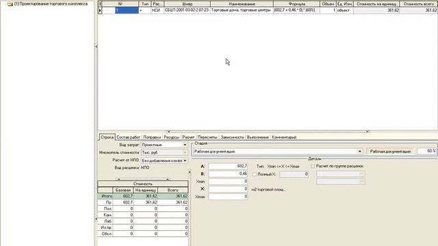Click cell СБЦП-2001-03-02-2.07-23
The width and height of the screenshot is (438, 246).
[187, 10]
